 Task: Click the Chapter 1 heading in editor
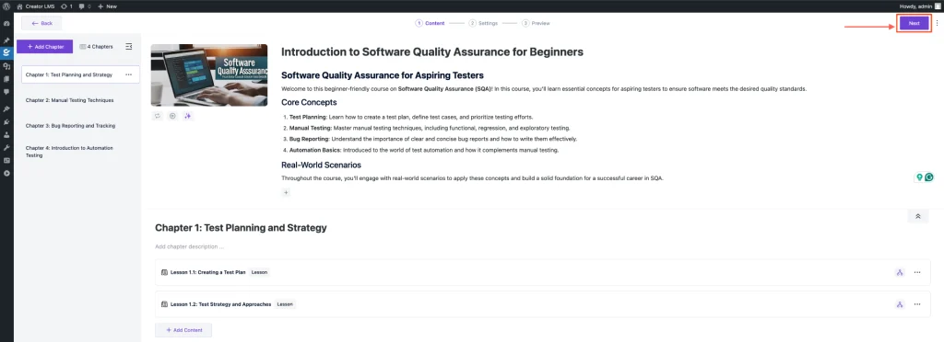point(241,228)
